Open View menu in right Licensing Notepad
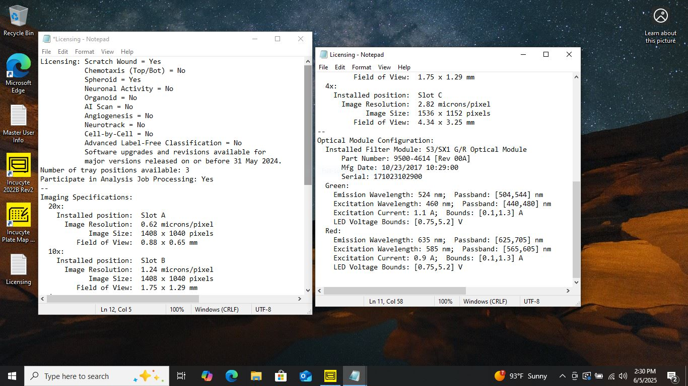688x386 pixels. tap(385, 67)
